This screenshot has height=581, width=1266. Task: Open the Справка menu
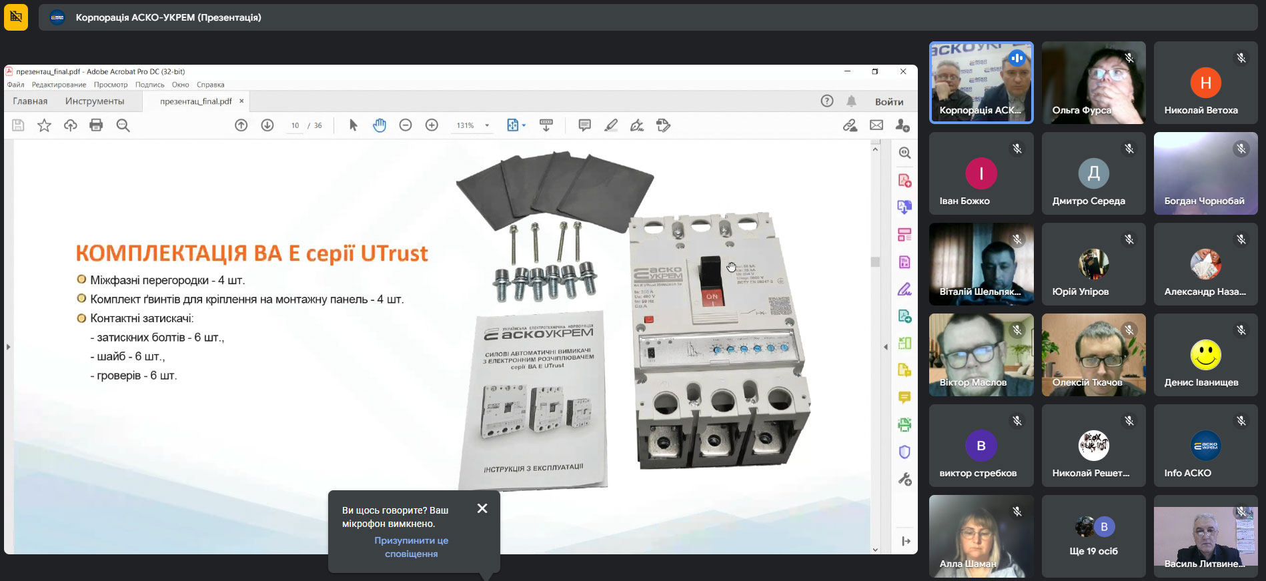click(x=210, y=85)
